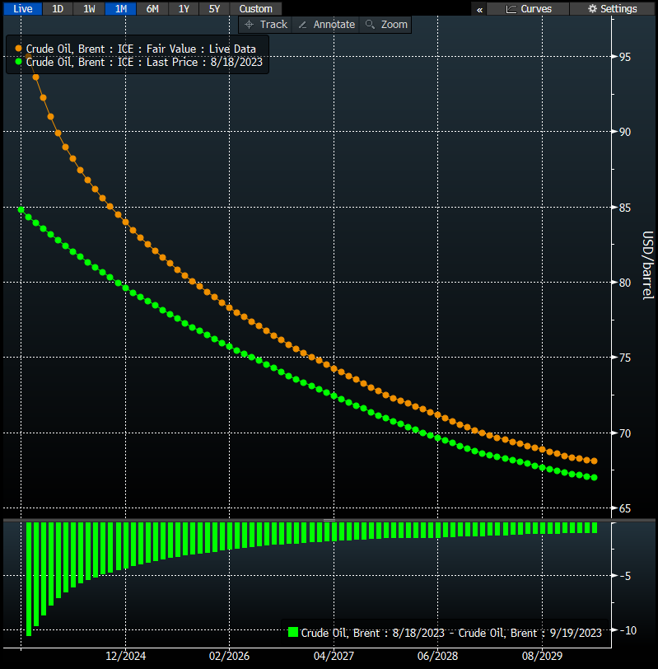Select the spread series legend label
The height and width of the screenshot is (669, 658).
coord(451,633)
